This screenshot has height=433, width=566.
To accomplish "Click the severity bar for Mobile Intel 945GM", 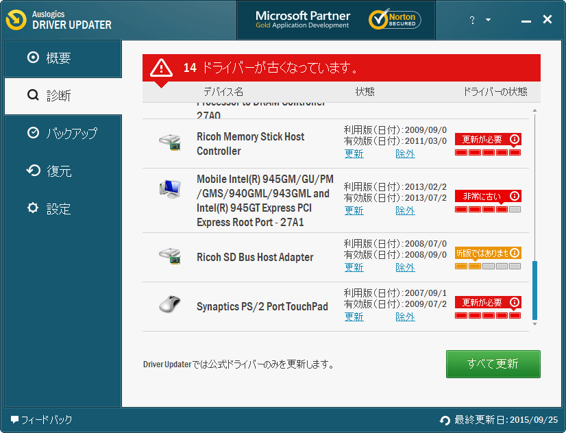I will (x=488, y=209).
